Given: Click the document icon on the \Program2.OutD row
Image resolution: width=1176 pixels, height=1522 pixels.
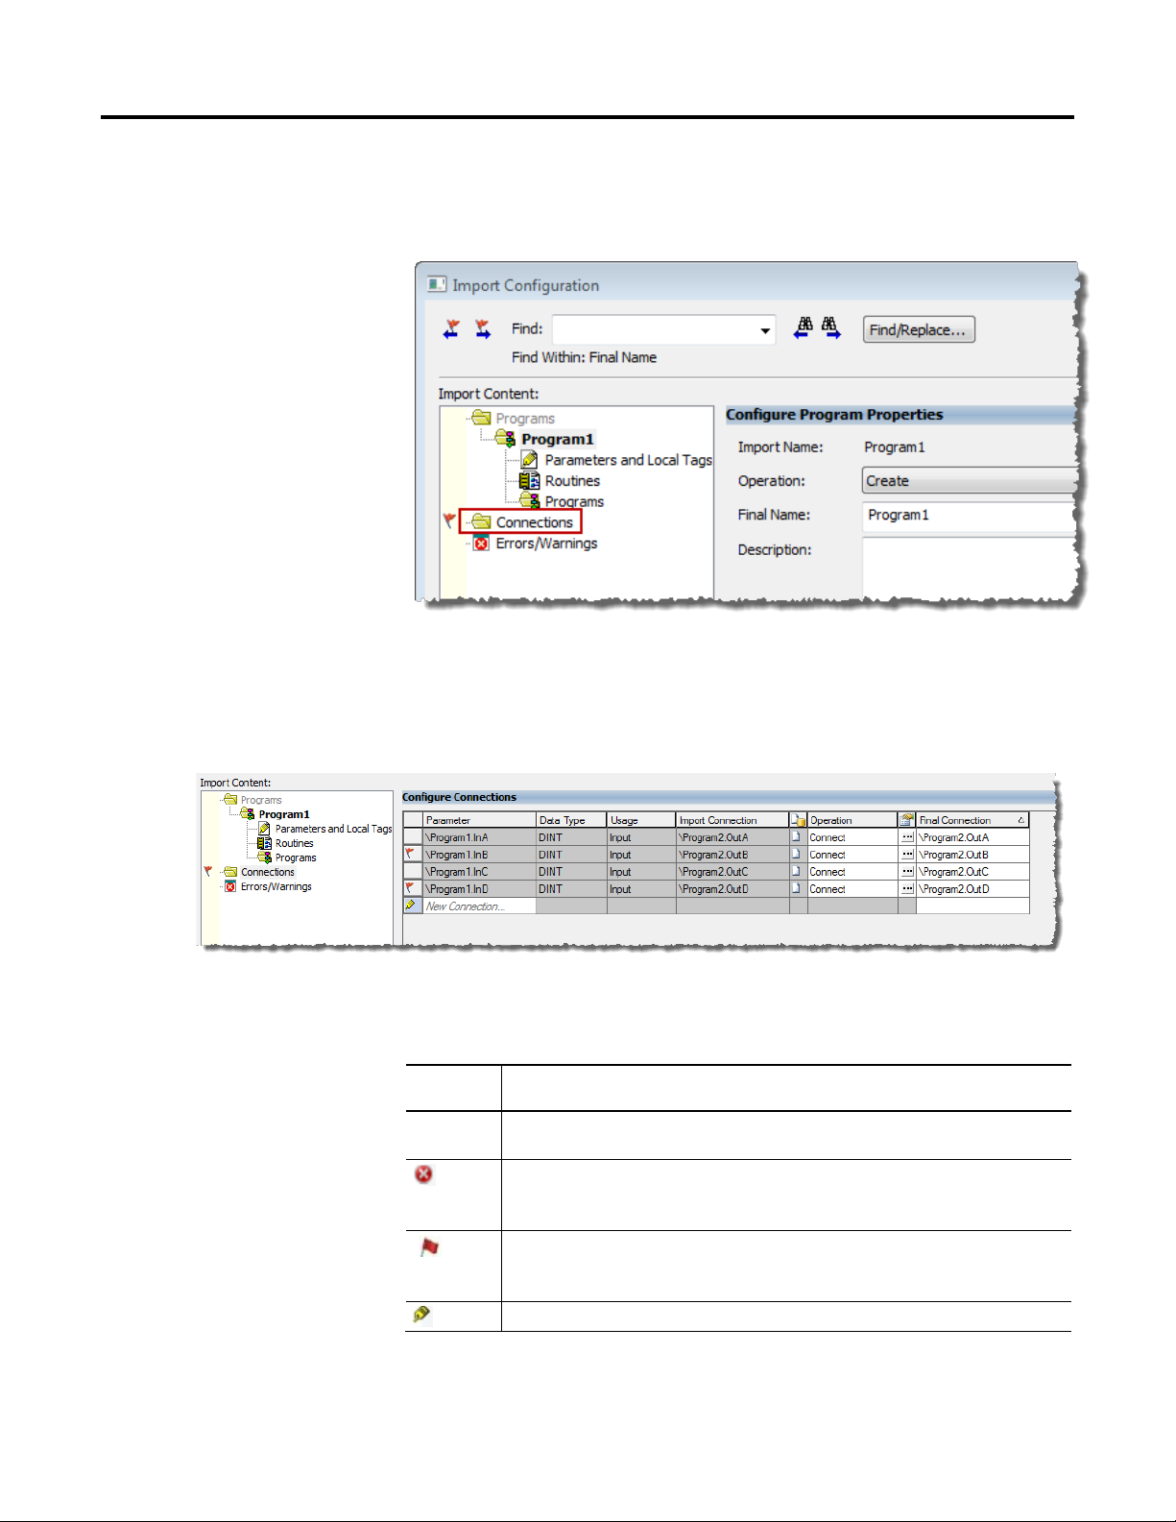Looking at the screenshot, I should point(796,888).
